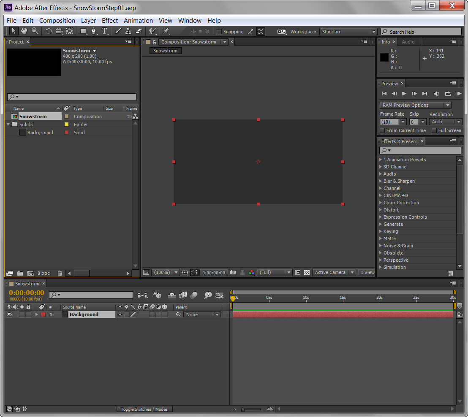Click the Take Snapshot camera icon
The height and width of the screenshot is (417, 468).
(x=233, y=273)
